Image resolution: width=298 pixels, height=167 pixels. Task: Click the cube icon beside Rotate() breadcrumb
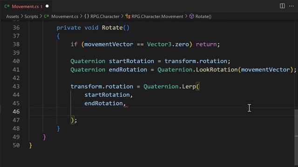(x=191, y=17)
